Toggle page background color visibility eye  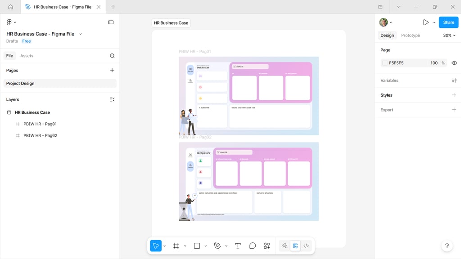tap(454, 63)
